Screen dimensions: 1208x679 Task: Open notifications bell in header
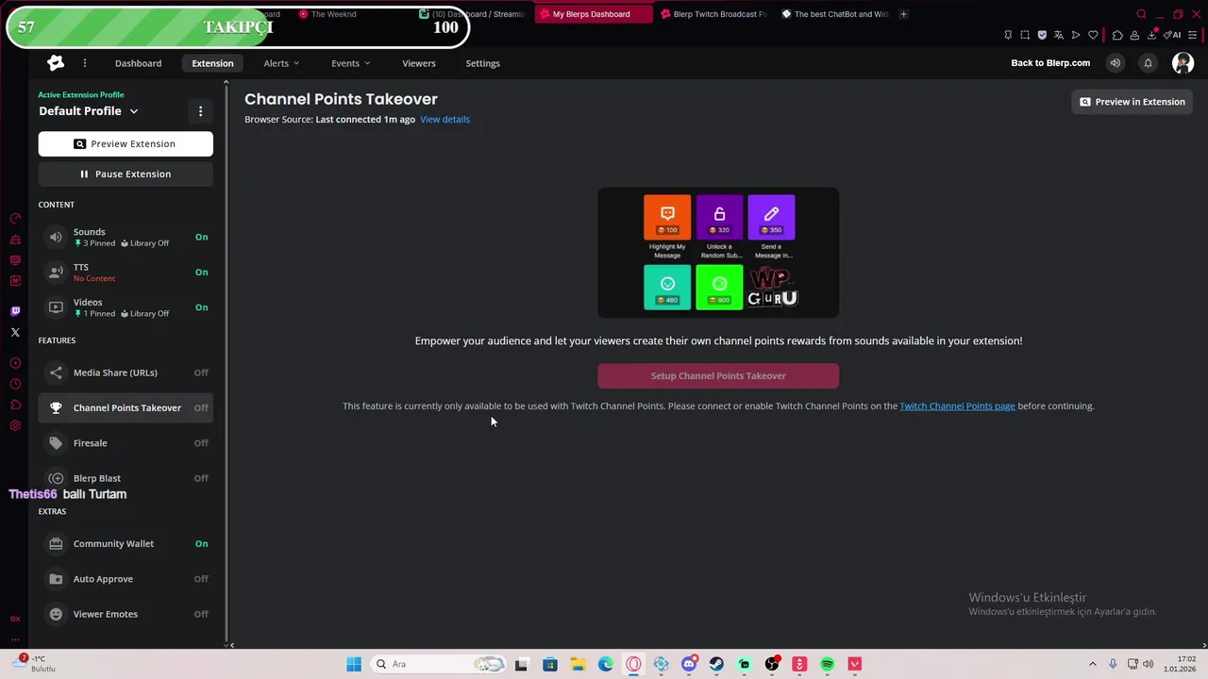coord(1148,63)
